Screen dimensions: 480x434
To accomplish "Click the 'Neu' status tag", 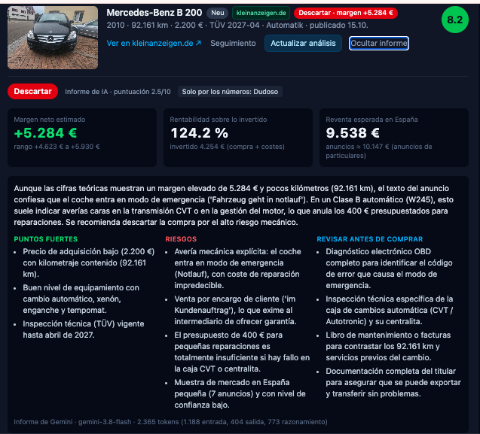I will point(217,13).
